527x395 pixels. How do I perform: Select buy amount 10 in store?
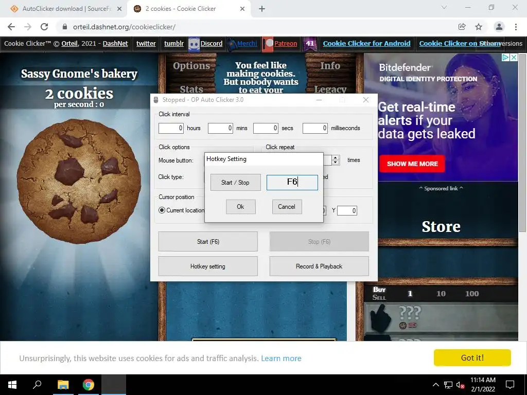point(441,294)
